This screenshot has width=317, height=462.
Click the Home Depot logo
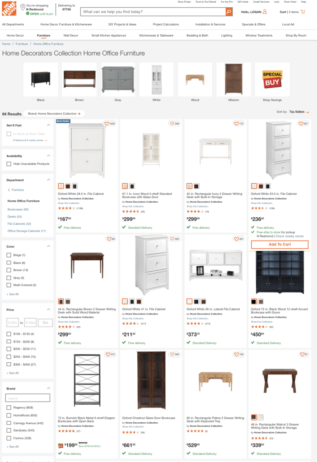(x=9, y=9)
